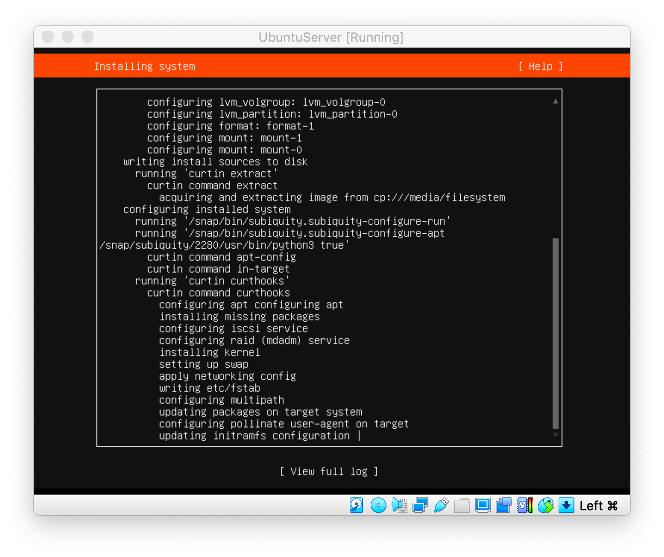The width and height of the screenshot is (664, 557).
Task: Click the overlapping blue screens recording icon
Action: [x=503, y=505]
